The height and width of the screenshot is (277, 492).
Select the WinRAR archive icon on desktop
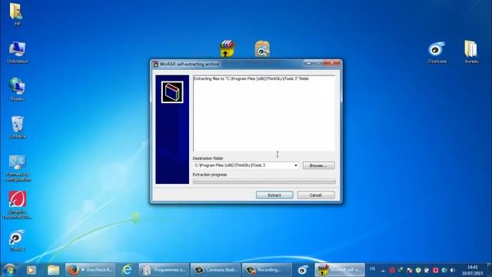click(x=227, y=48)
